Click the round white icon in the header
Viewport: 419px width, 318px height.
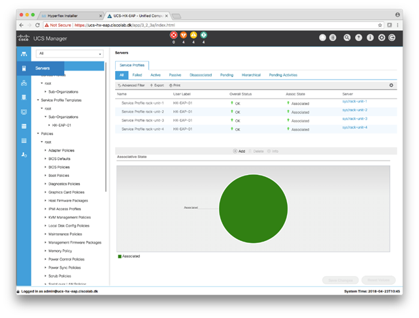coord(322,38)
